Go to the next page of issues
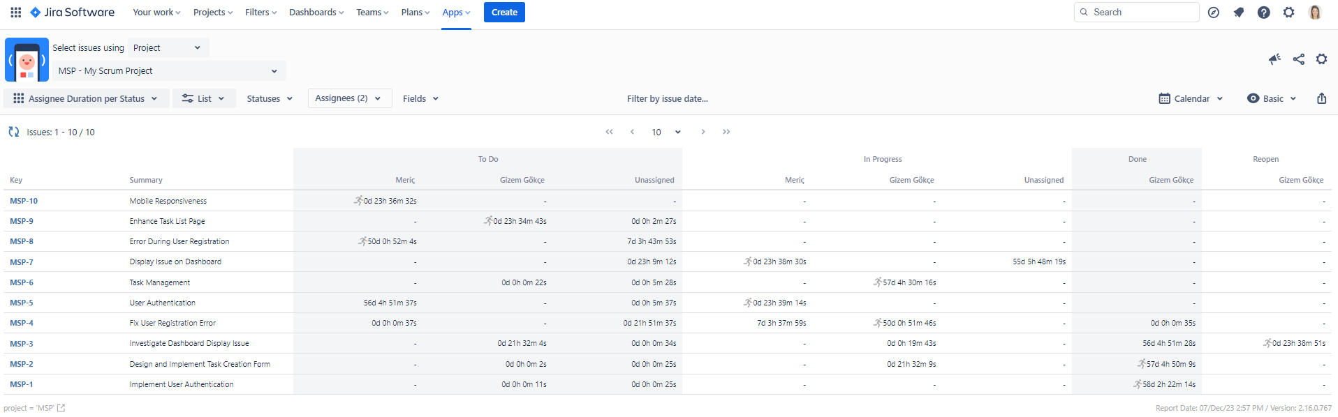The width and height of the screenshot is (1338, 417). tap(703, 132)
